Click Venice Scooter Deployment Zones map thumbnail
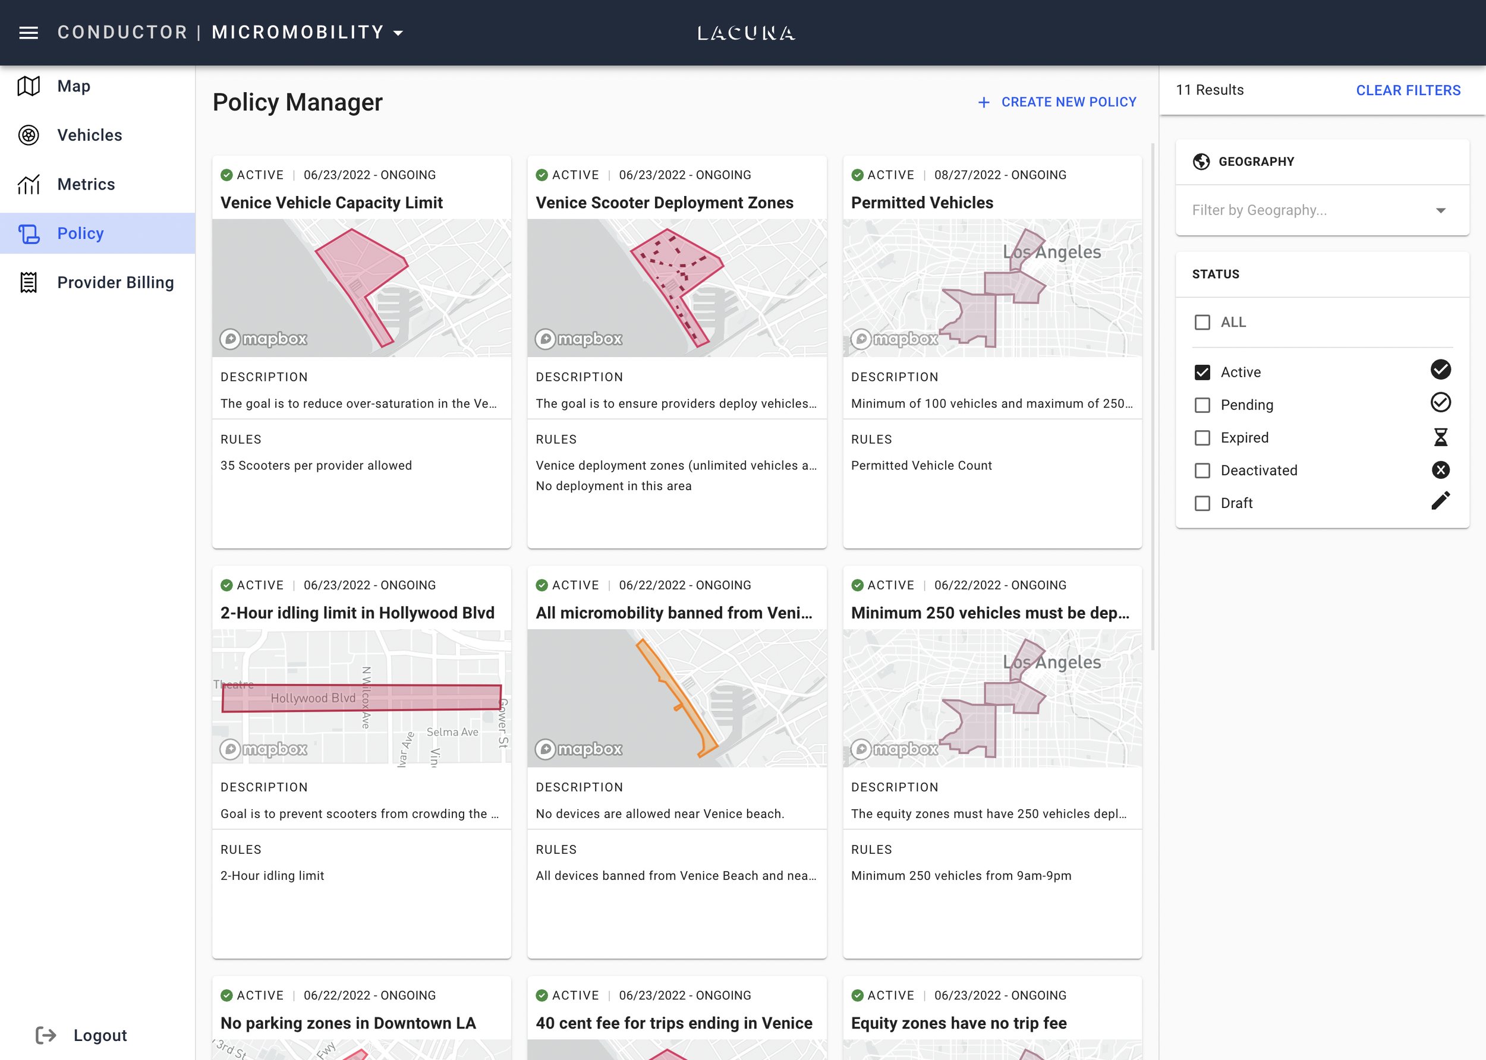1486x1060 pixels. click(676, 288)
